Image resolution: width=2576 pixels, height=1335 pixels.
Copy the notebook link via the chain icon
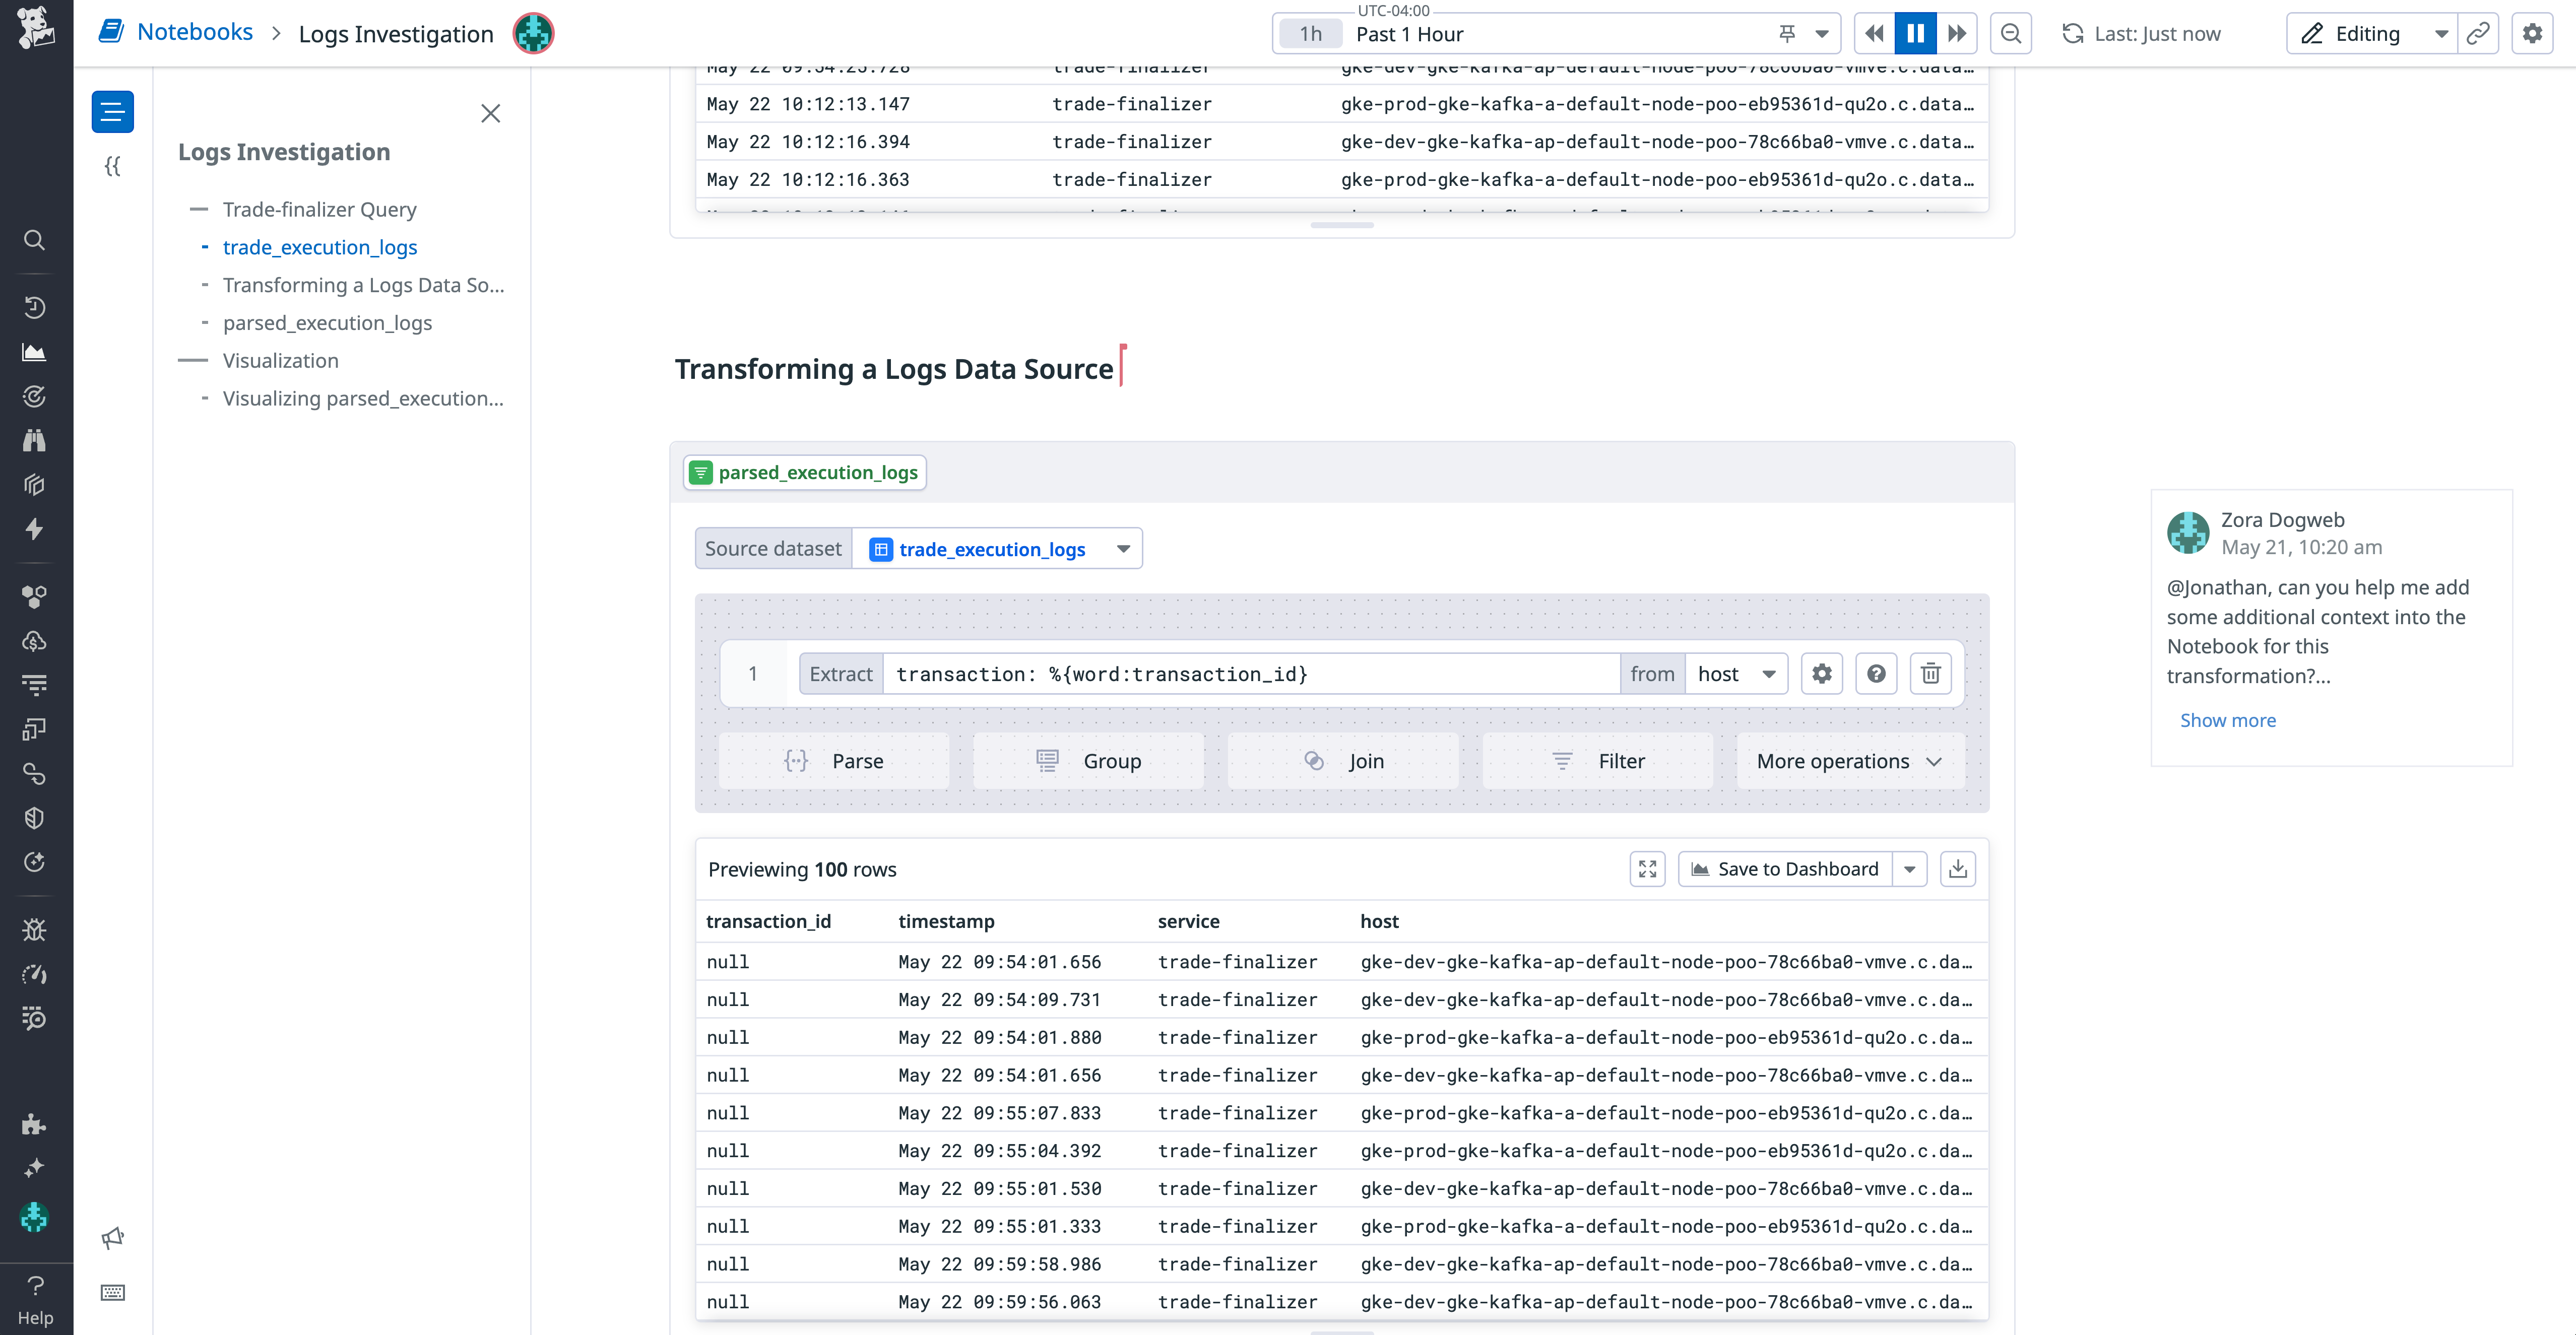(x=2479, y=33)
